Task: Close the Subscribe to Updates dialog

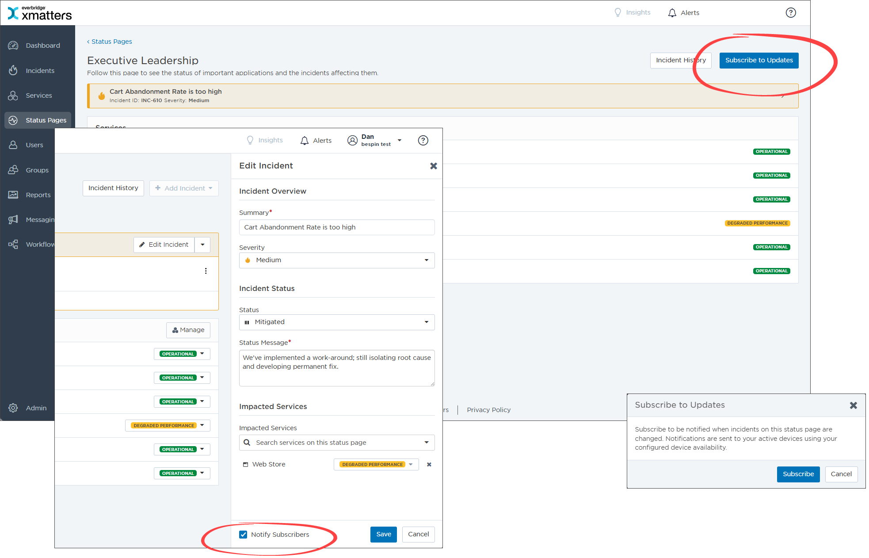Action: tap(854, 405)
